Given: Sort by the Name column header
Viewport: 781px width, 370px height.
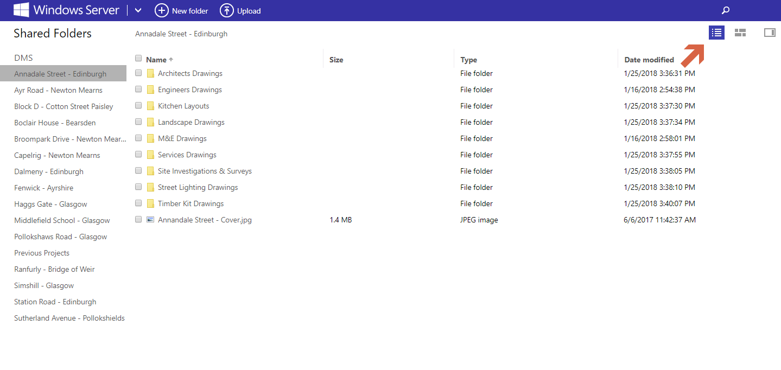Looking at the screenshot, I should click(x=156, y=60).
